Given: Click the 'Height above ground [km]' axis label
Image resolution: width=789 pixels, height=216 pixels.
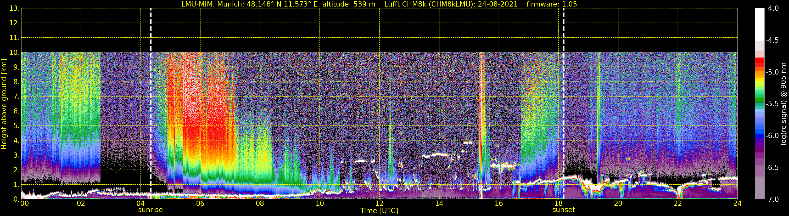Looking at the screenshot, I should 4,104.
